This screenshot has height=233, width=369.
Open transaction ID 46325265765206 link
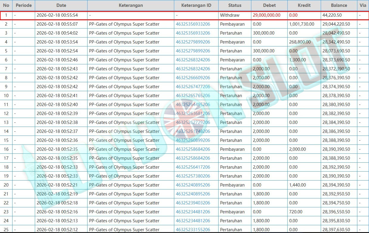tap(193, 96)
